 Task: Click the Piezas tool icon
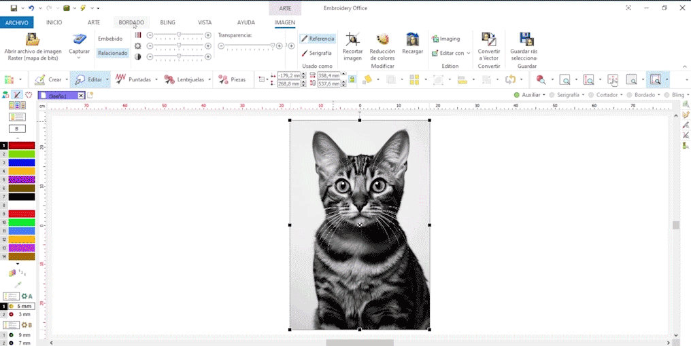pyautogui.click(x=232, y=79)
